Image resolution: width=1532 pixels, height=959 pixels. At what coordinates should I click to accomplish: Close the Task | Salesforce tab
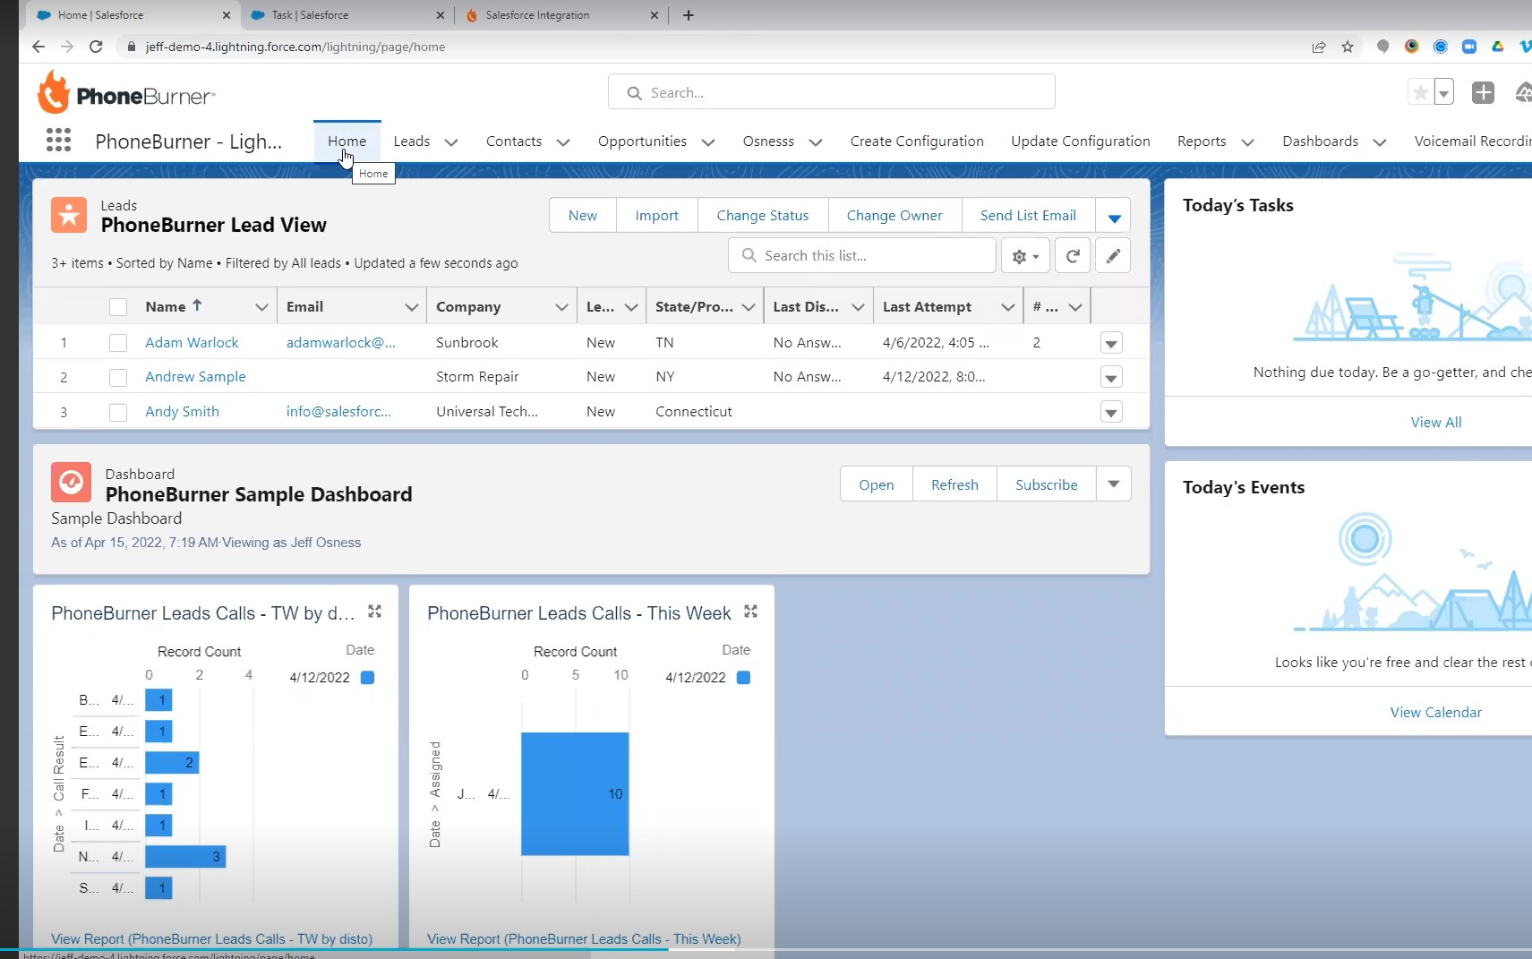pyautogui.click(x=440, y=15)
